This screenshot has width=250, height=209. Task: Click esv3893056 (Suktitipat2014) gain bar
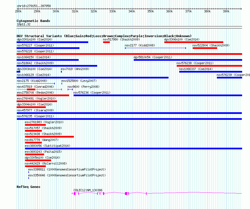tap(133, 149)
